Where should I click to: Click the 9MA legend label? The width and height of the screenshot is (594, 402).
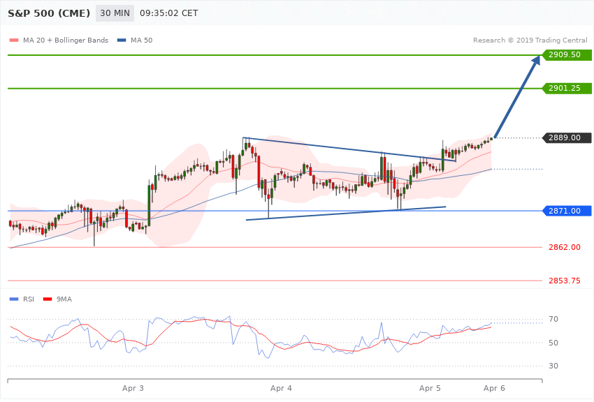point(64,299)
